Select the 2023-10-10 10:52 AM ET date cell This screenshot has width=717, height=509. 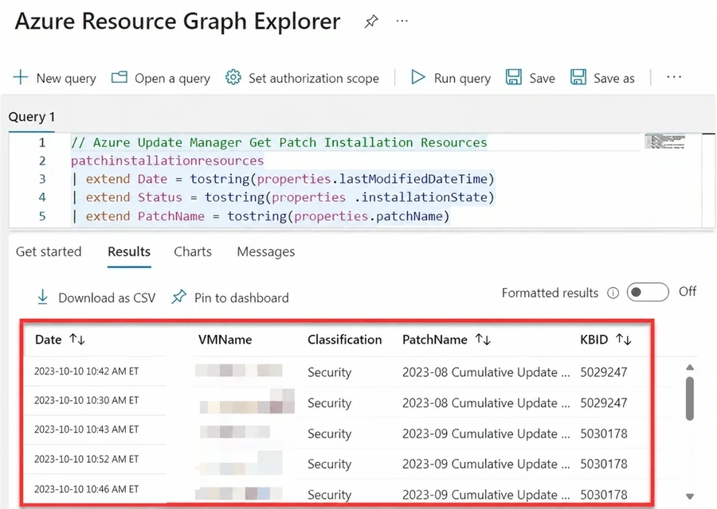pos(86,459)
